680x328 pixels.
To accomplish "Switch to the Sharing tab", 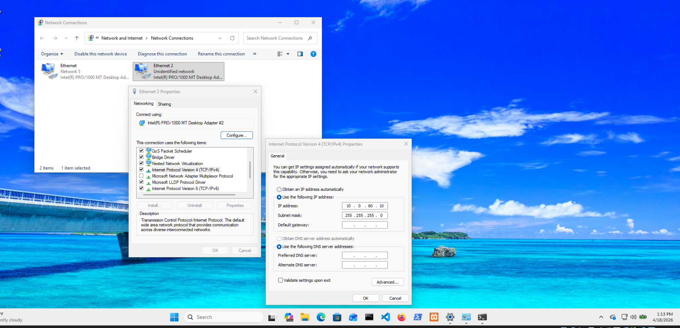I will pos(164,104).
